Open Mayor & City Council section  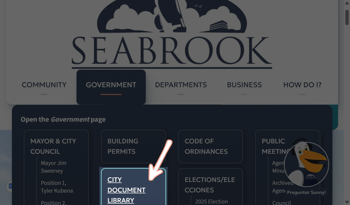[53, 146]
